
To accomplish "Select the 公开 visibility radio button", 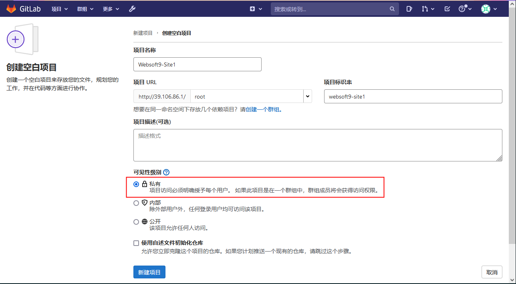I will (136, 222).
